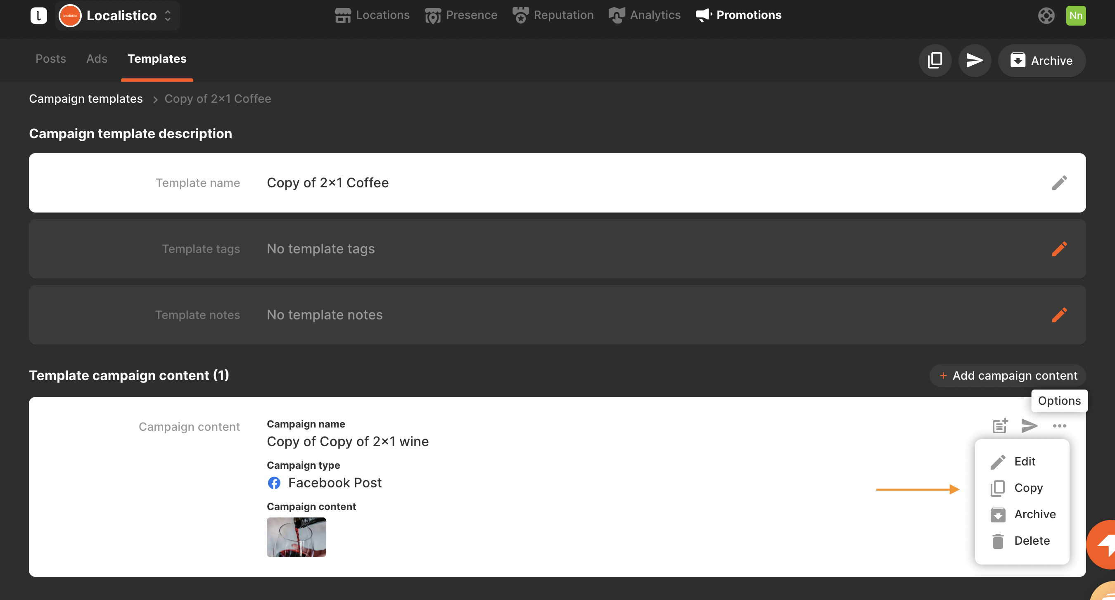Click the No template notes text
Screen dimensions: 1115x600
[x=325, y=314]
